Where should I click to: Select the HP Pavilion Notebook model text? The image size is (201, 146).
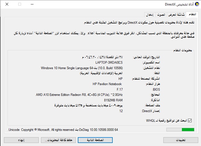click(x=107, y=84)
